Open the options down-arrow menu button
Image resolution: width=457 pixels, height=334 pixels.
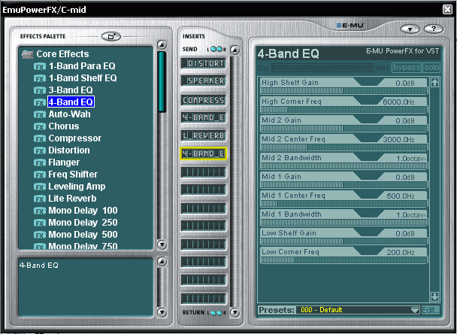[410, 29]
